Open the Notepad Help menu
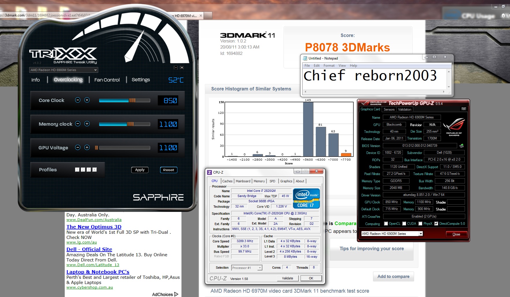 (353, 66)
